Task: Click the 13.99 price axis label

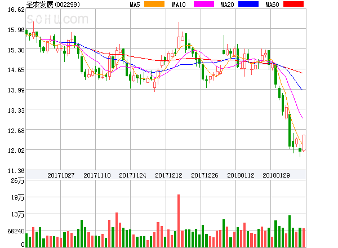Action: (x=16, y=90)
